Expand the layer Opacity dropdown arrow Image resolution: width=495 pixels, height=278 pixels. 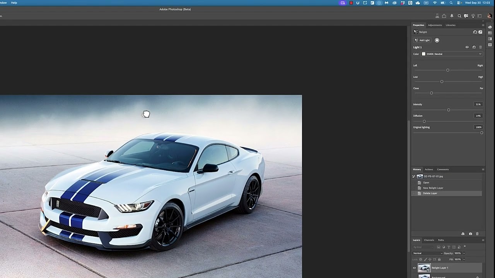[x=464, y=253]
